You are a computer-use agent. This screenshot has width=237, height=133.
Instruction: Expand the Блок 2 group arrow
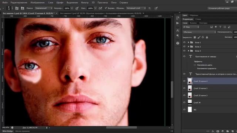pyautogui.click(x=188, y=47)
